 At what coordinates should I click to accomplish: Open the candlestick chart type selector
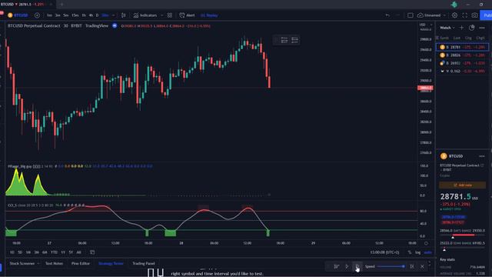(123, 15)
